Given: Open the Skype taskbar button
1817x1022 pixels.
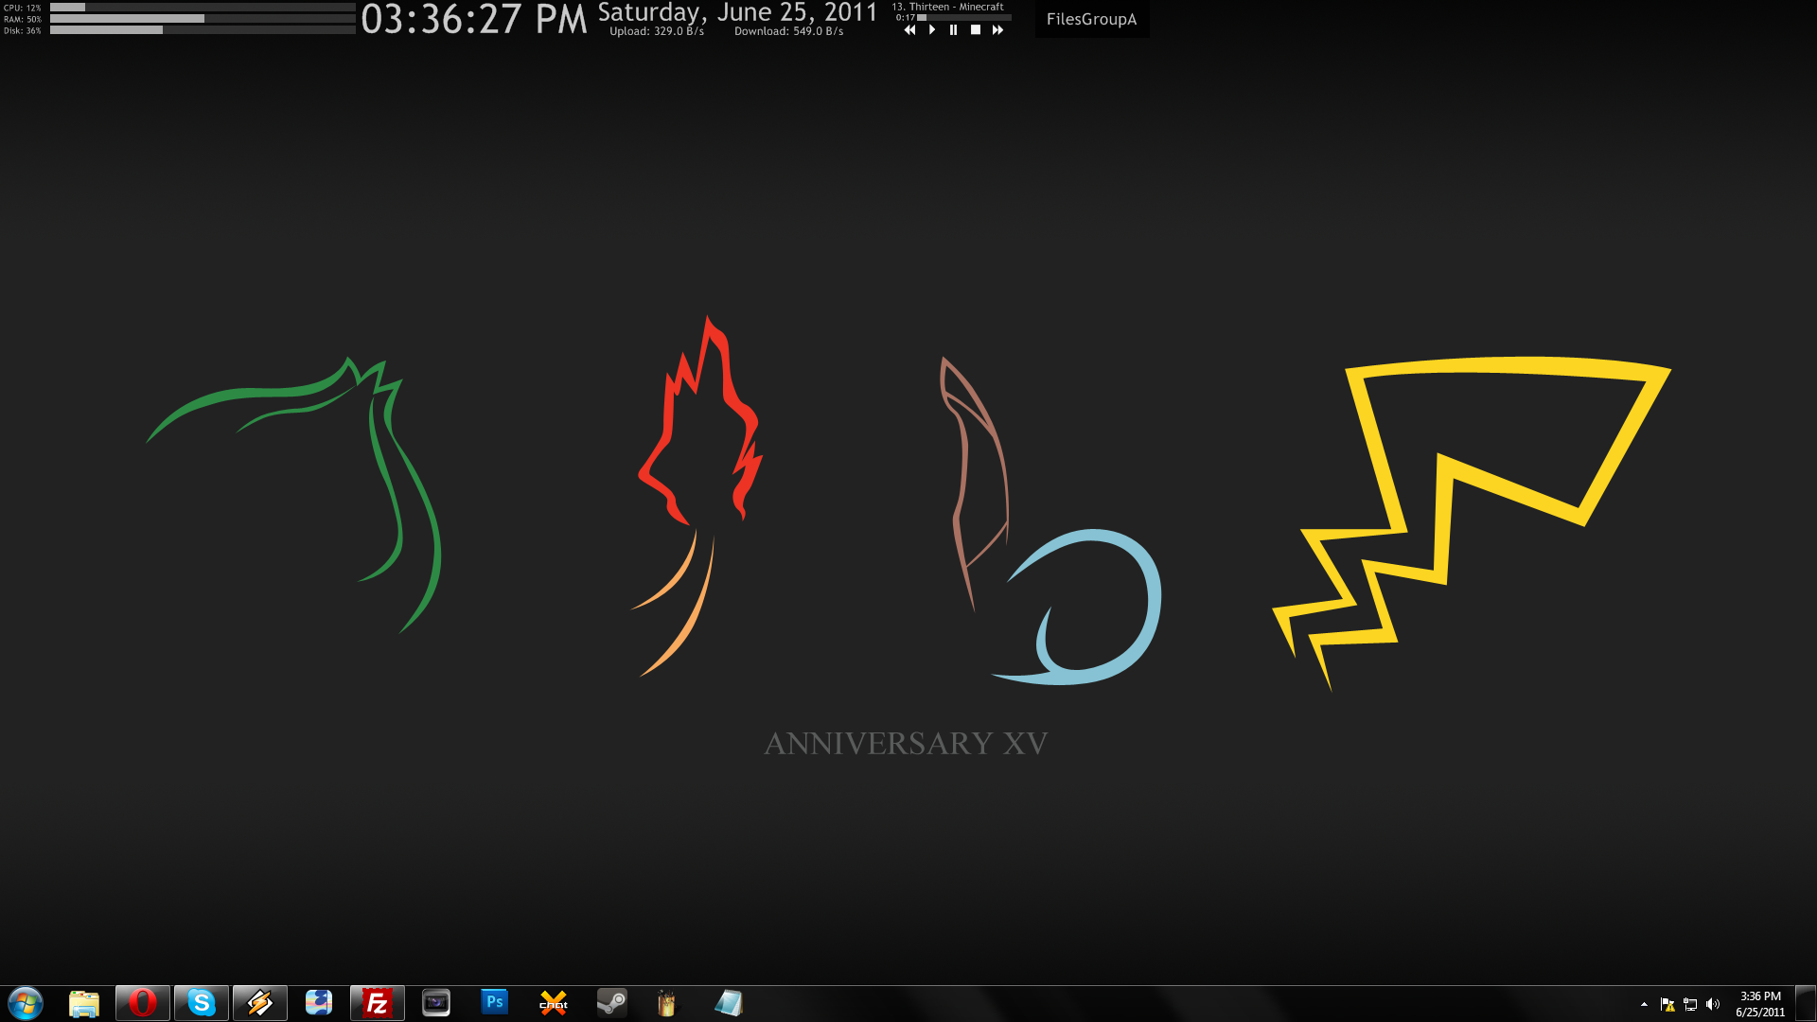Looking at the screenshot, I should coord(202,1003).
